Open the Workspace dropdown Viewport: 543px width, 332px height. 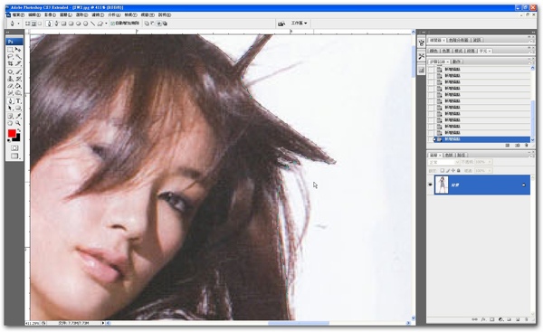tap(300, 24)
